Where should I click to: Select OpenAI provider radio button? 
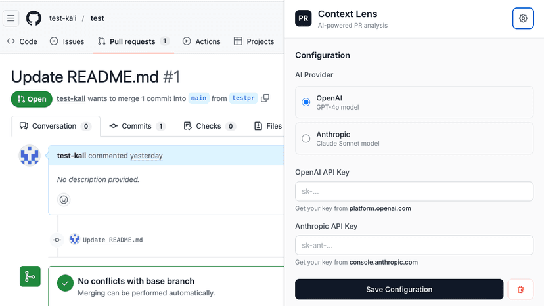pos(306,102)
